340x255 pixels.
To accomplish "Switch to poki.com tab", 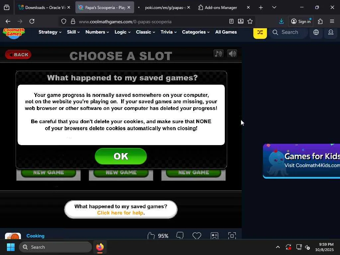I will (x=164, y=7).
